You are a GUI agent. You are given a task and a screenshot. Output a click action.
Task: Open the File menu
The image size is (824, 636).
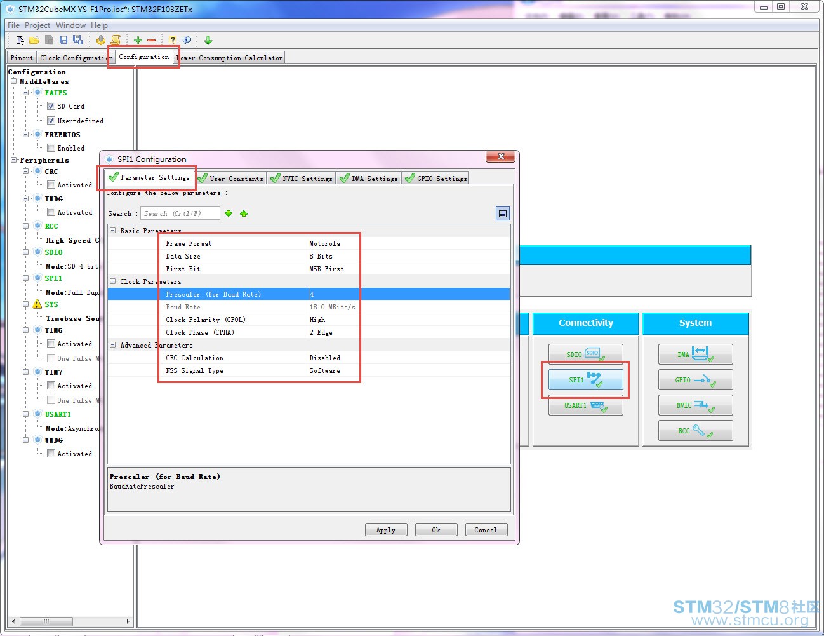click(x=13, y=25)
